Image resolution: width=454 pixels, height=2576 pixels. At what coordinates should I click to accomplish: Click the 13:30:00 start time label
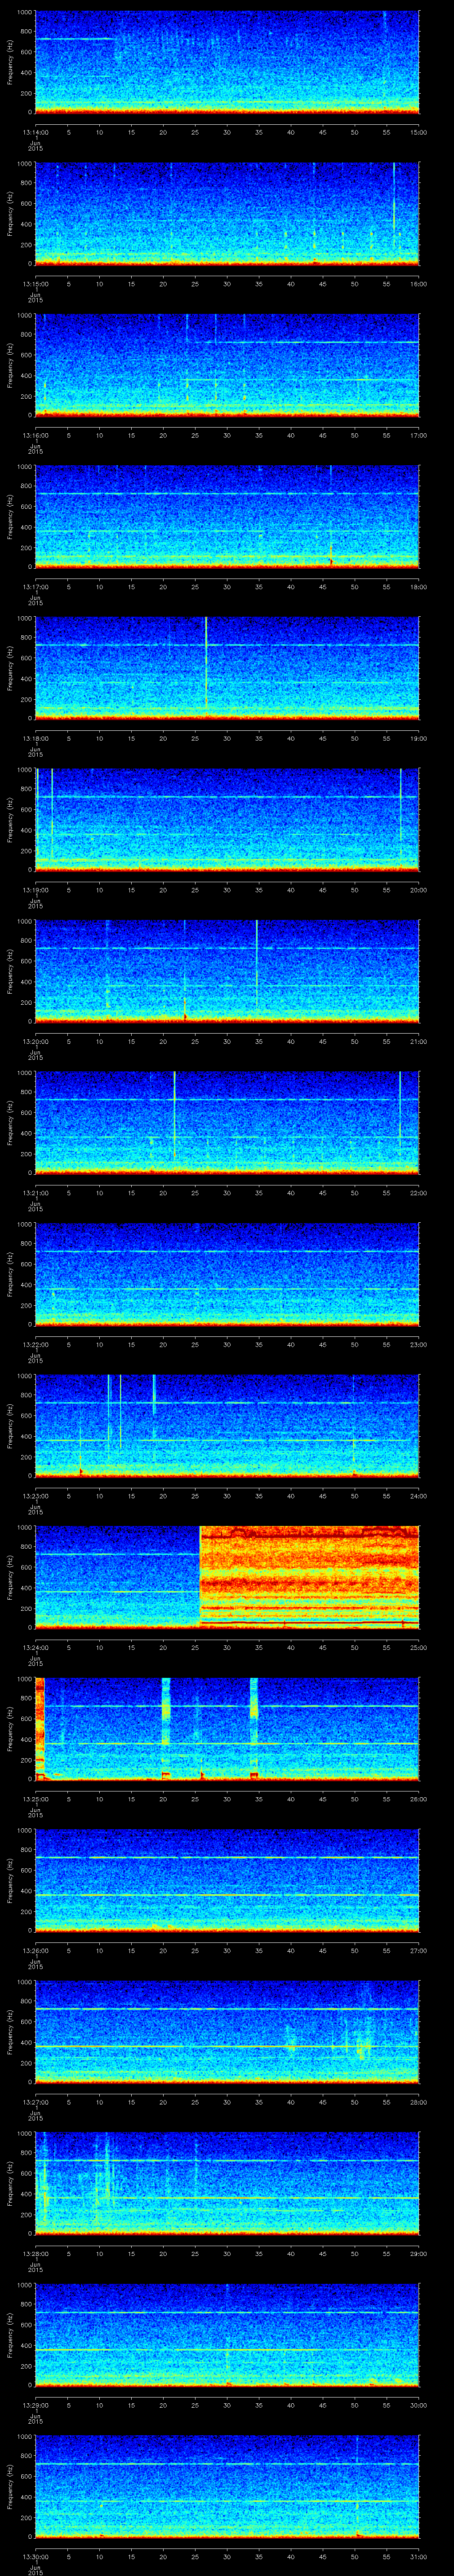click(35, 2556)
